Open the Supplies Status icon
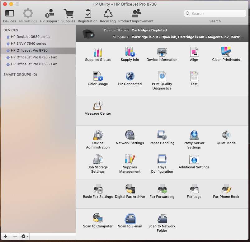 pos(98,52)
